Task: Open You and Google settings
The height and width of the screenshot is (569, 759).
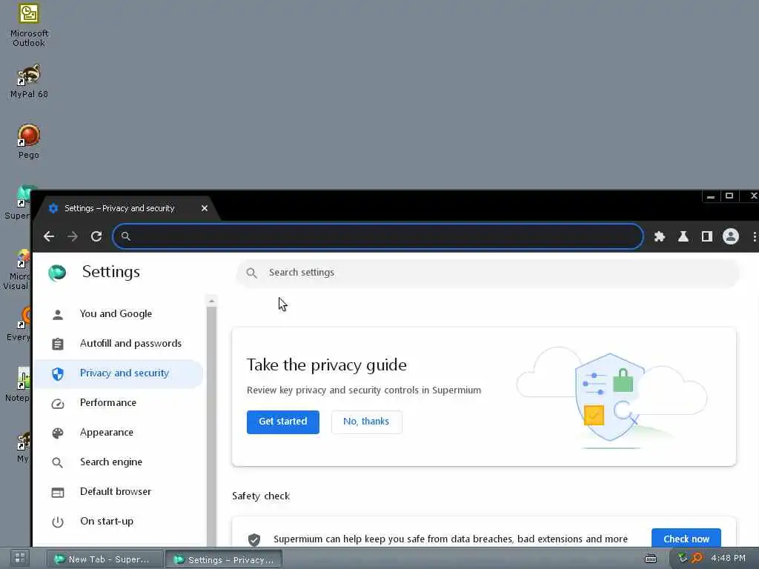Action: (x=117, y=314)
